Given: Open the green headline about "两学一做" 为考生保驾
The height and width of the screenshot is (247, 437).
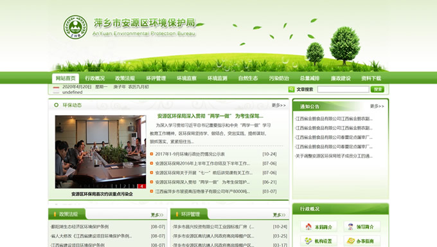Looking at the screenshot, I should tap(210, 116).
